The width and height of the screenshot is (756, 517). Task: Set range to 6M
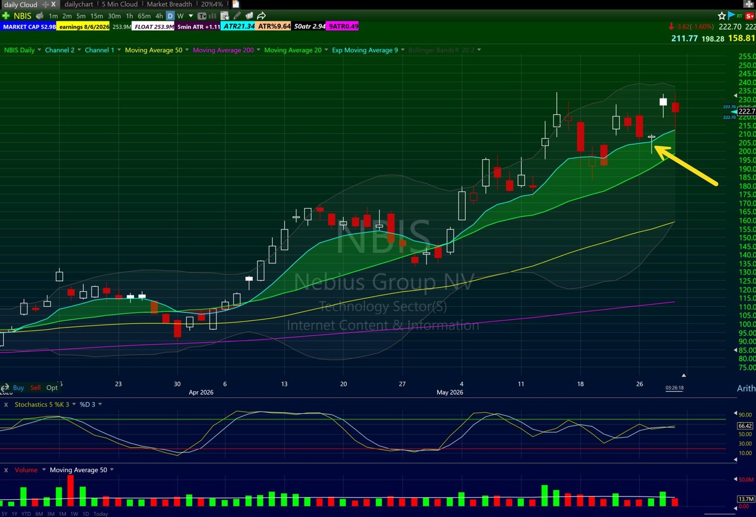pyautogui.click(x=39, y=514)
